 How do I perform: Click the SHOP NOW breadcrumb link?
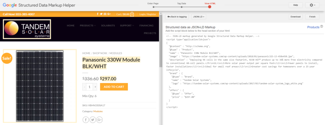point(100,53)
